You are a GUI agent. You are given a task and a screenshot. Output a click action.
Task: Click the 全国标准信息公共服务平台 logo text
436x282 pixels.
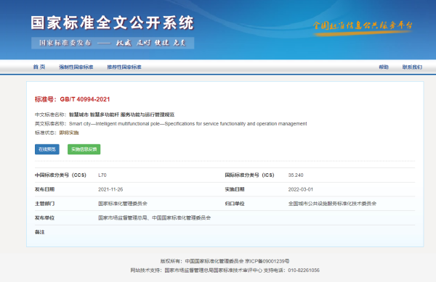(x=363, y=25)
